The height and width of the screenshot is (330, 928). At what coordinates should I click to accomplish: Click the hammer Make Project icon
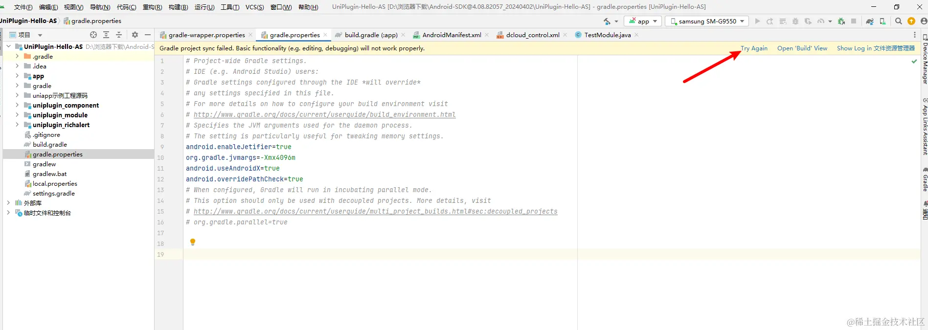point(607,21)
